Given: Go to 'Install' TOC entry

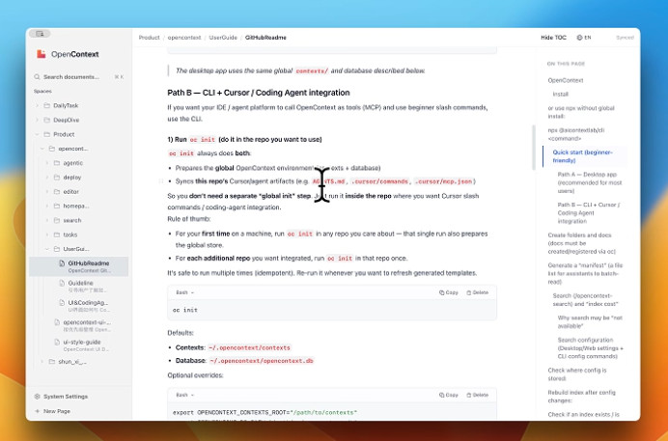Looking at the screenshot, I should coord(560,94).
